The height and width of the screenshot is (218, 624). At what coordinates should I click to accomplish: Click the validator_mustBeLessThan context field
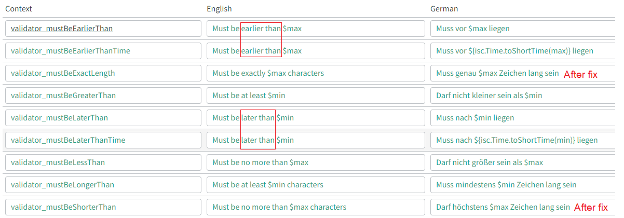103,162
